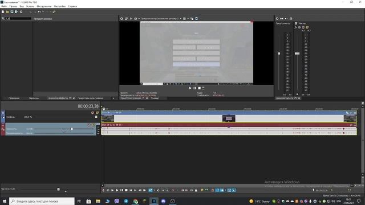Save preview snapshot to file icon
The height and width of the screenshot is (205, 365).
tap(196, 19)
